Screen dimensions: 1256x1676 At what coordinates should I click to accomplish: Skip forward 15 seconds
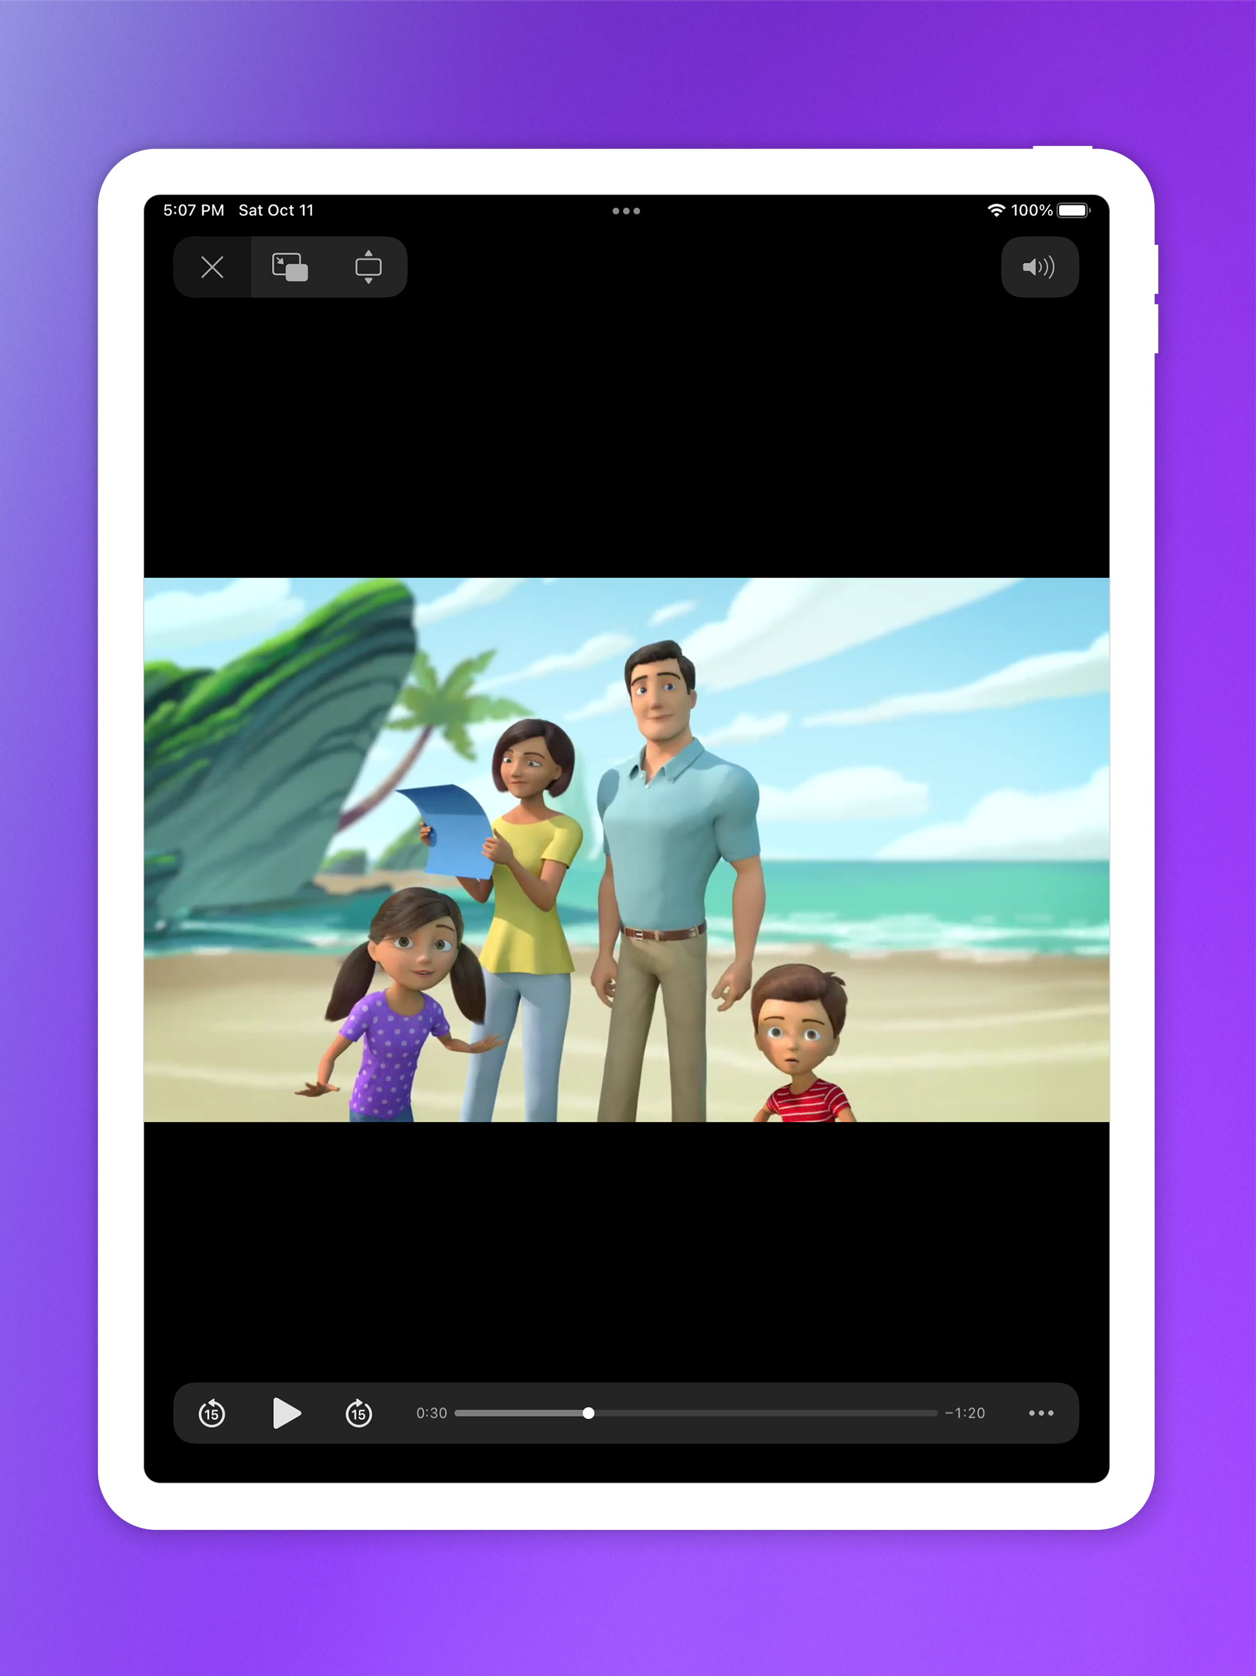[359, 1413]
